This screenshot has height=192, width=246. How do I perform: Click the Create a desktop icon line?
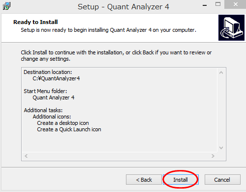point(63,123)
